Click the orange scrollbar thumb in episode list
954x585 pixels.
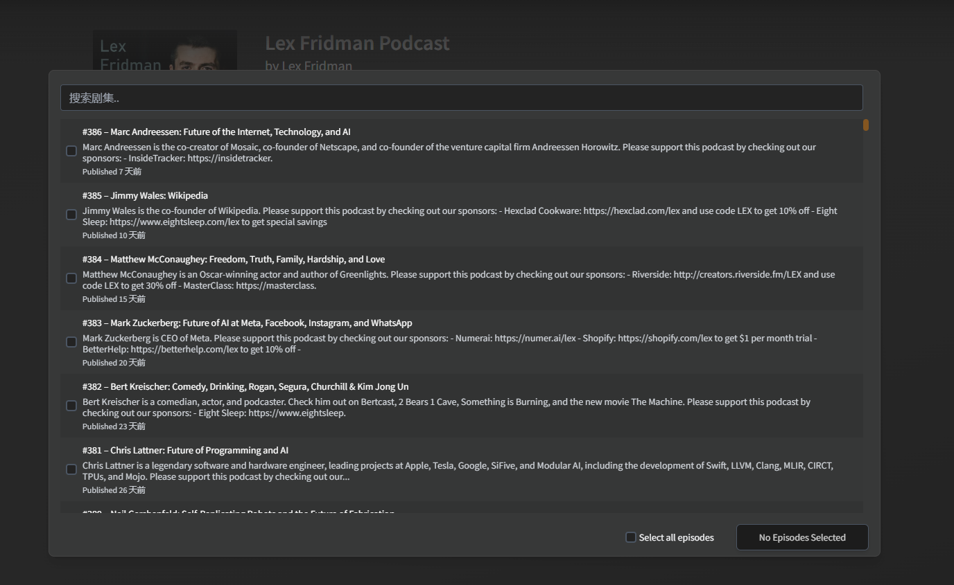pyautogui.click(x=866, y=125)
